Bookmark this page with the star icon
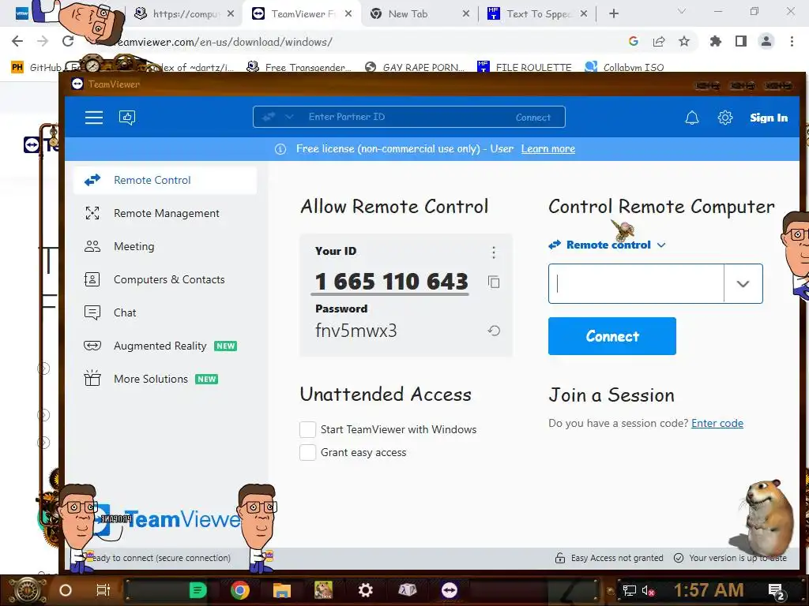 (684, 41)
